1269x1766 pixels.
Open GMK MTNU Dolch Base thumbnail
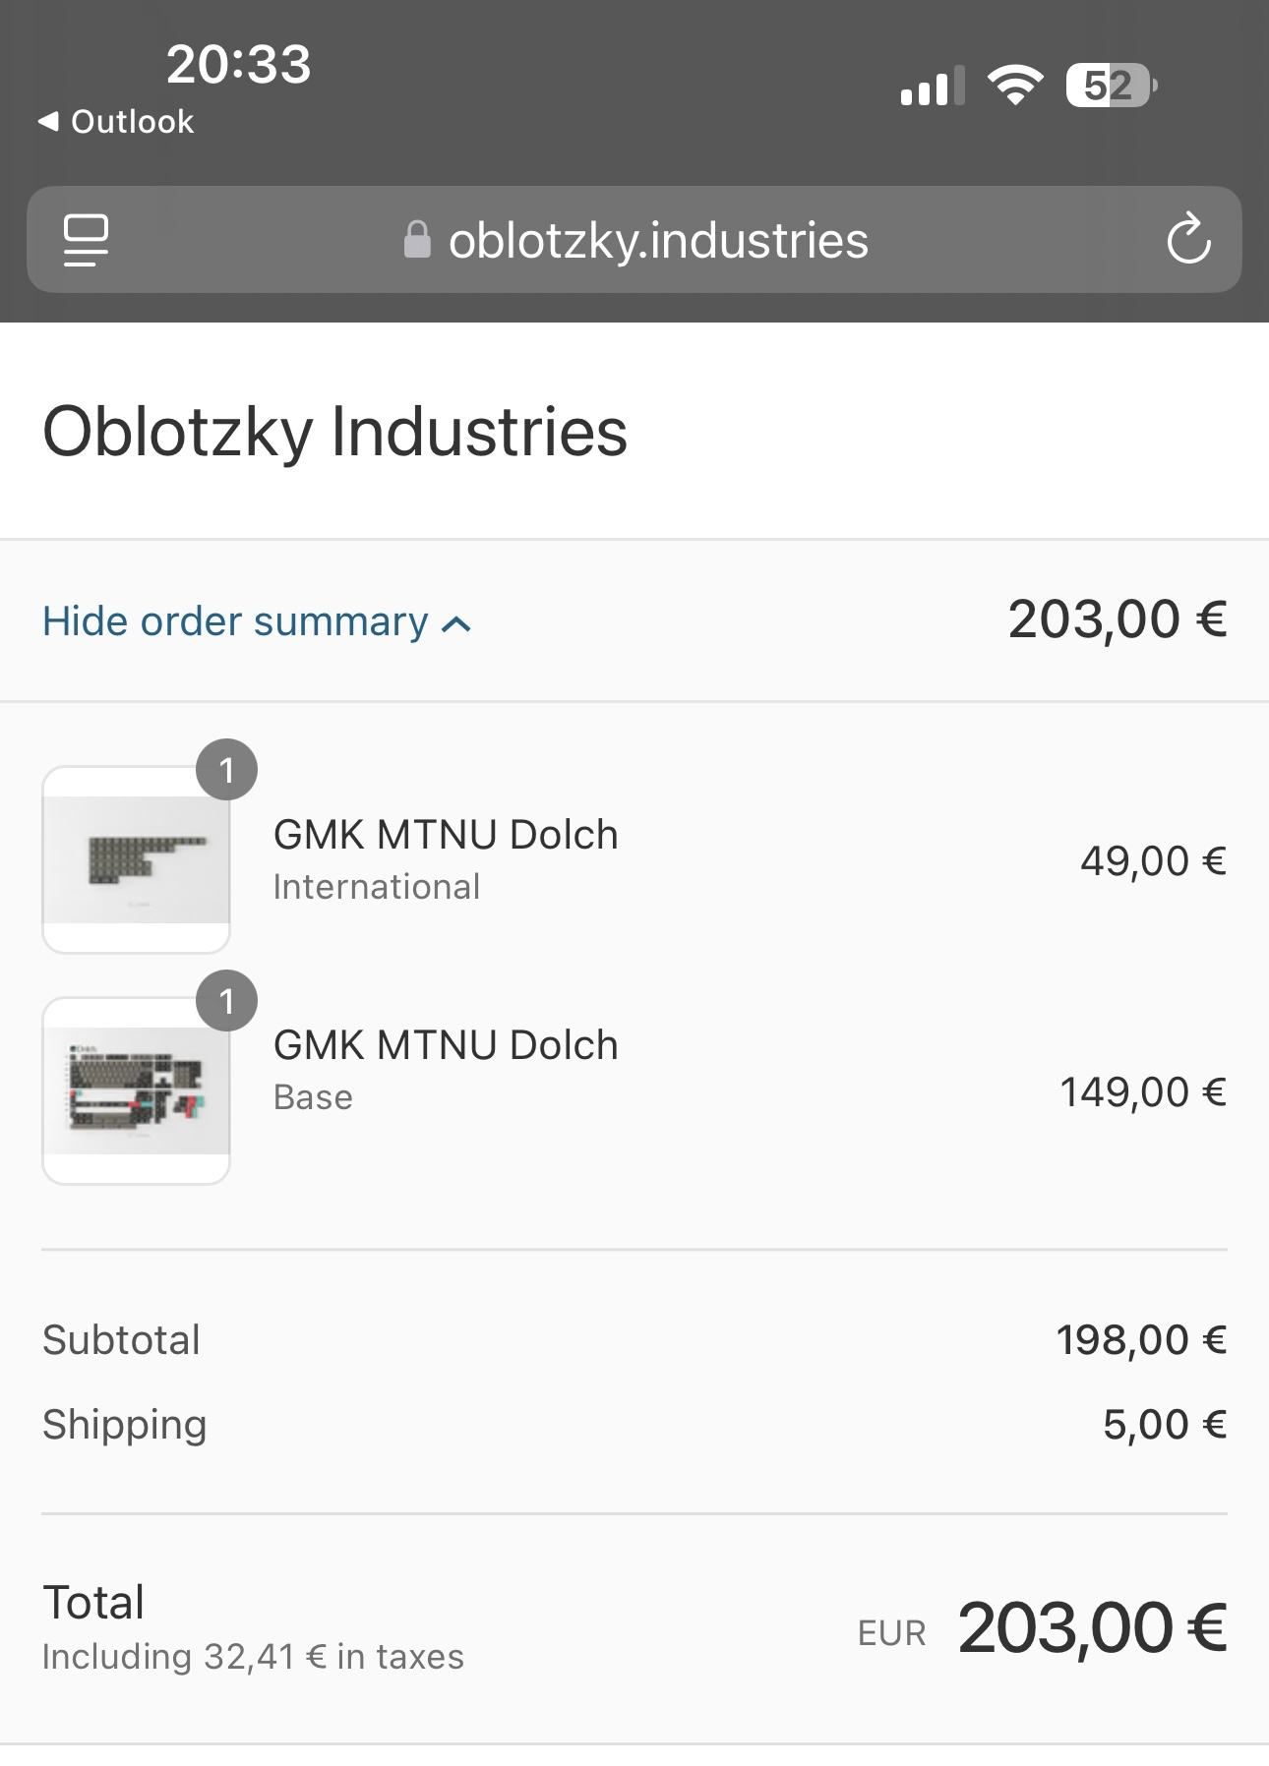coord(136,1091)
